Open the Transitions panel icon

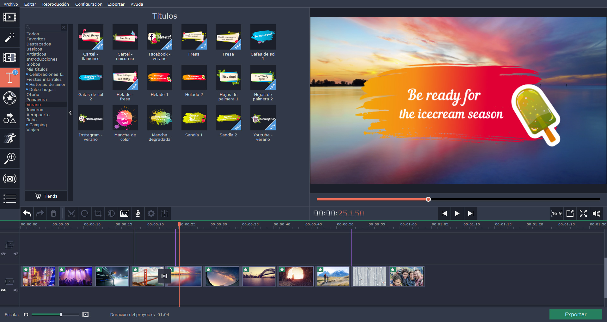[9, 57]
